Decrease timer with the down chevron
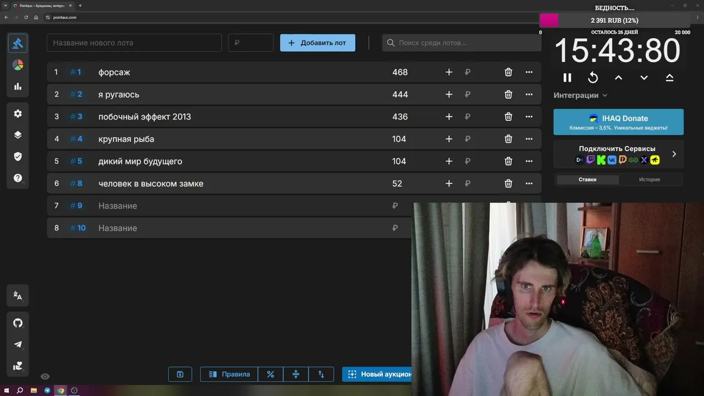Image resolution: width=704 pixels, height=396 pixels. pos(644,78)
